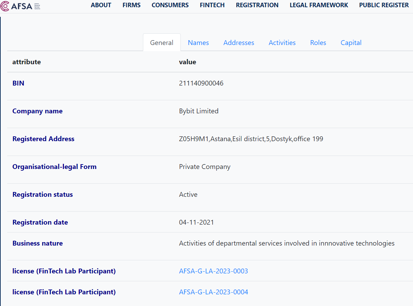Open the REGISTRATION menu
The height and width of the screenshot is (306, 413).
click(257, 5)
